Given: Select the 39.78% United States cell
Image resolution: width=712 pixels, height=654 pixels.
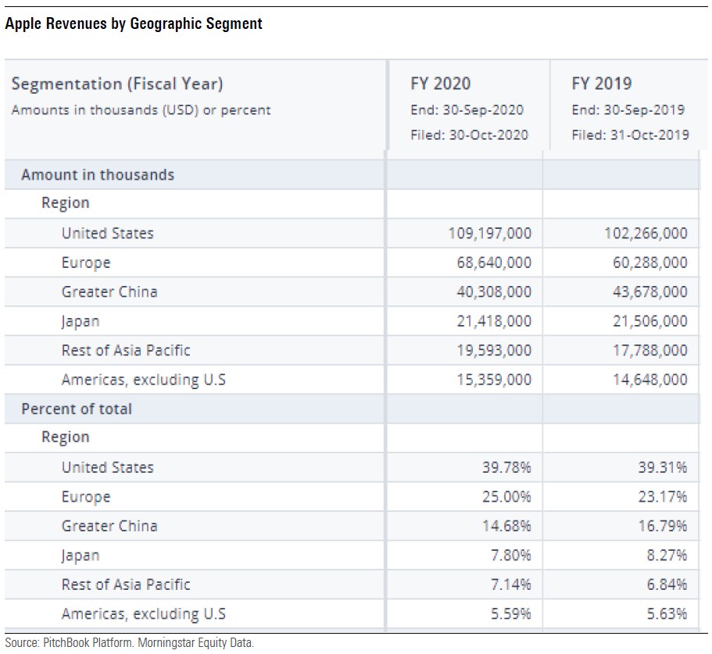Looking at the screenshot, I should pos(506,467).
